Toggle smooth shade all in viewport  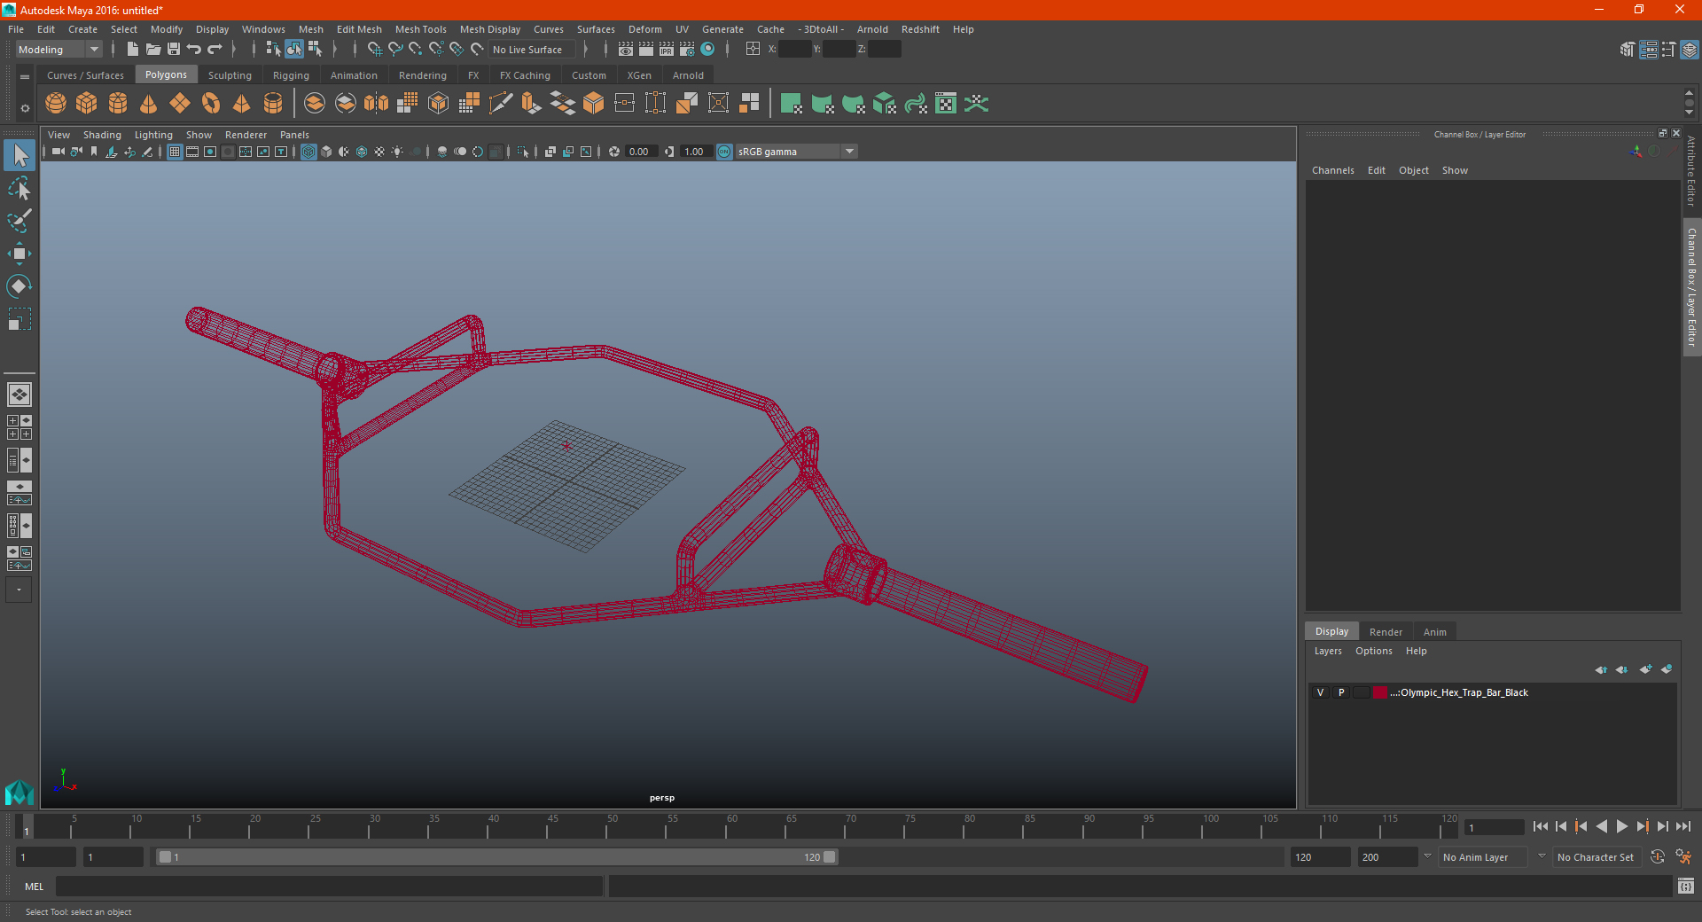pyautogui.click(x=326, y=152)
